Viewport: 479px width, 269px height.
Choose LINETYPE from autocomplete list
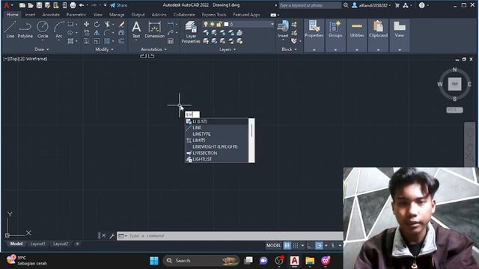(x=216, y=134)
